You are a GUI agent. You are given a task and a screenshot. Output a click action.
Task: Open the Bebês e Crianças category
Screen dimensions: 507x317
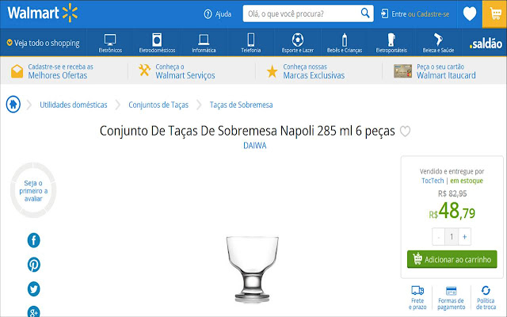345,43
